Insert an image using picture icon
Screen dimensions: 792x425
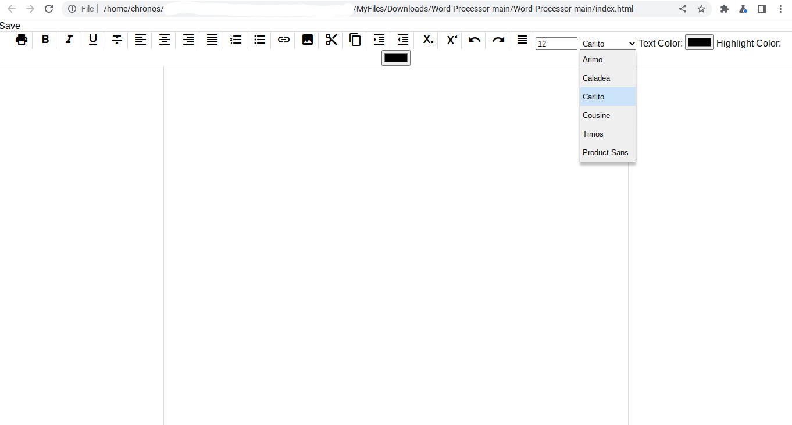click(x=308, y=40)
